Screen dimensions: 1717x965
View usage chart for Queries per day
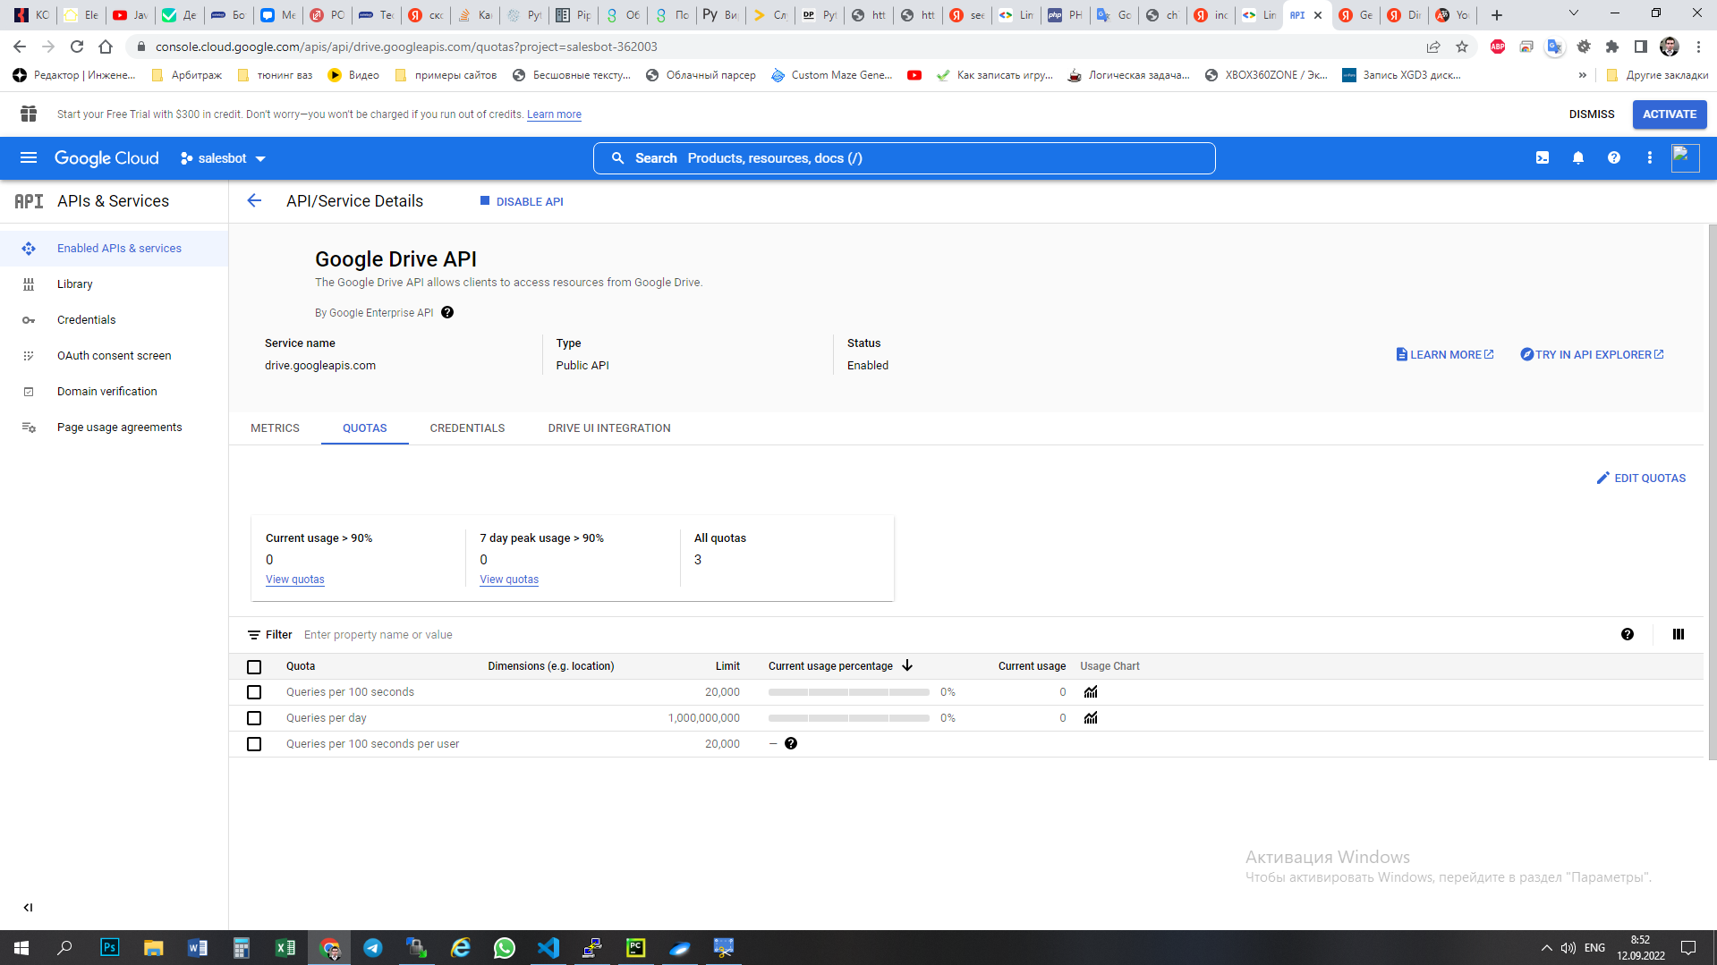1090,717
